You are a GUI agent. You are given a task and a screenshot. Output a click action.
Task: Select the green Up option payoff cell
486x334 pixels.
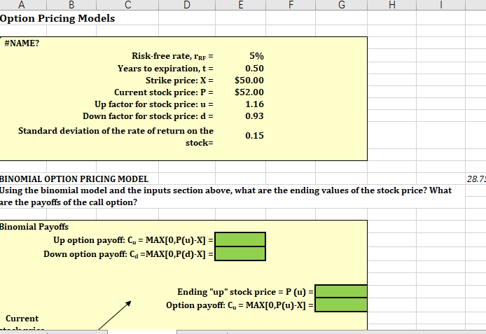(240, 239)
